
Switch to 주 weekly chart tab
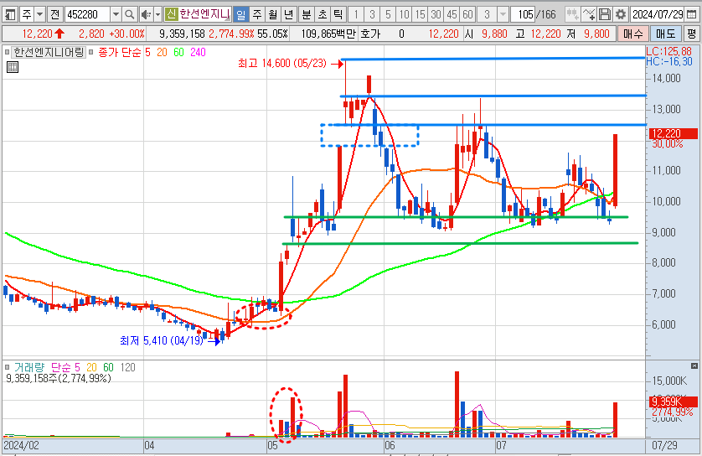pyautogui.click(x=257, y=15)
